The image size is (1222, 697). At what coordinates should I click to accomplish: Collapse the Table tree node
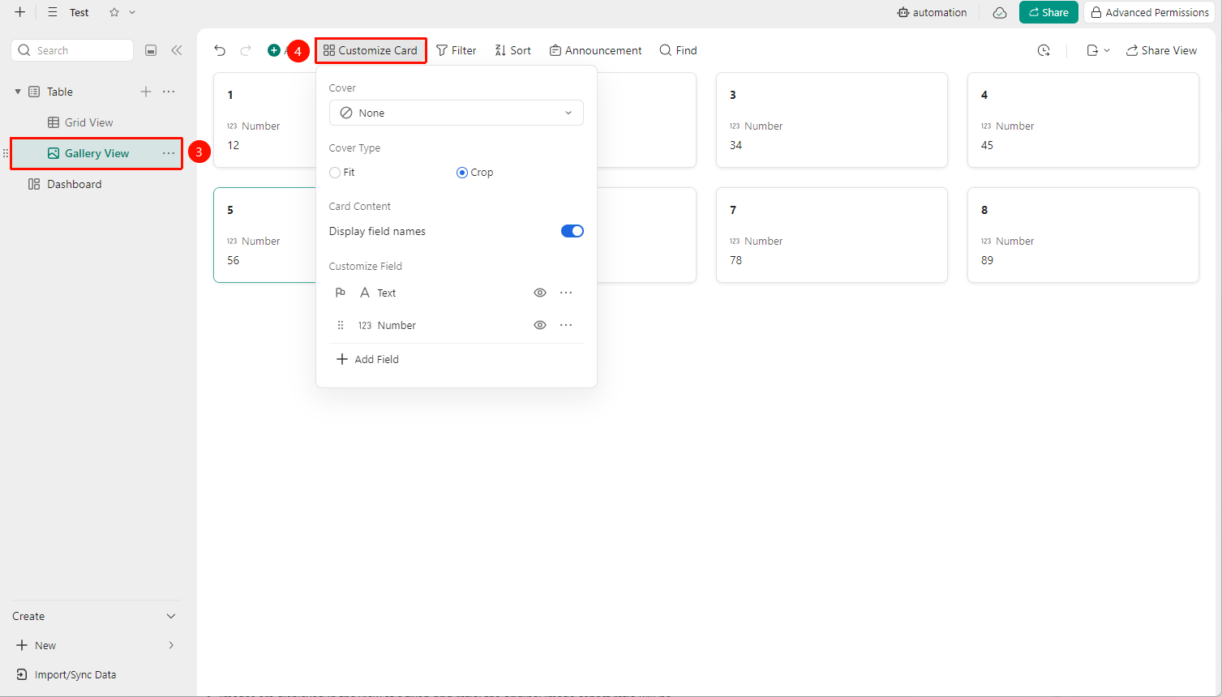(x=18, y=92)
